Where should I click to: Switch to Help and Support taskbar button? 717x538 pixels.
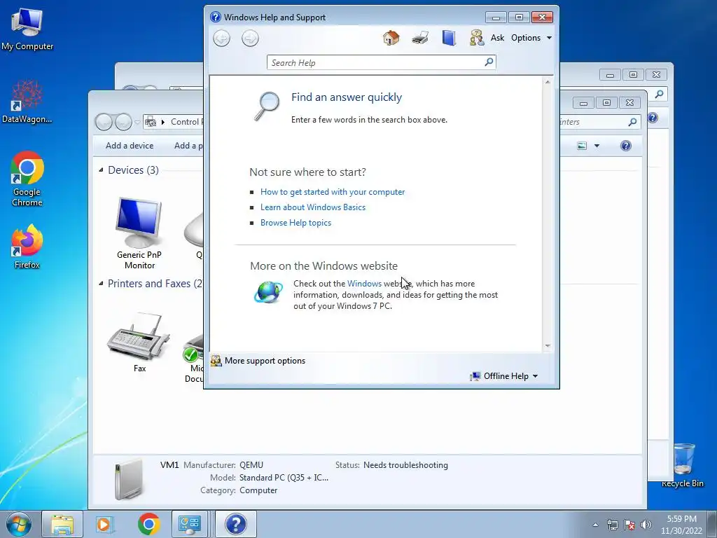(x=236, y=524)
